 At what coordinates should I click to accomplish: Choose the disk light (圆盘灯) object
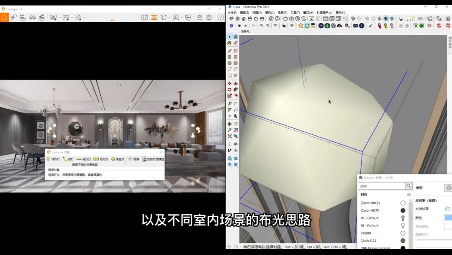118,159
